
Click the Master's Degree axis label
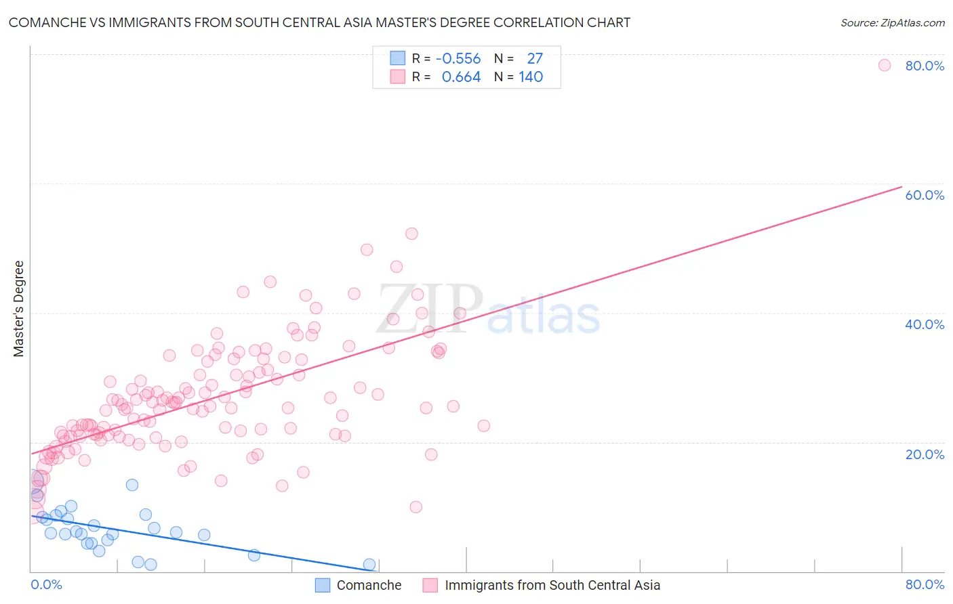click(x=18, y=309)
